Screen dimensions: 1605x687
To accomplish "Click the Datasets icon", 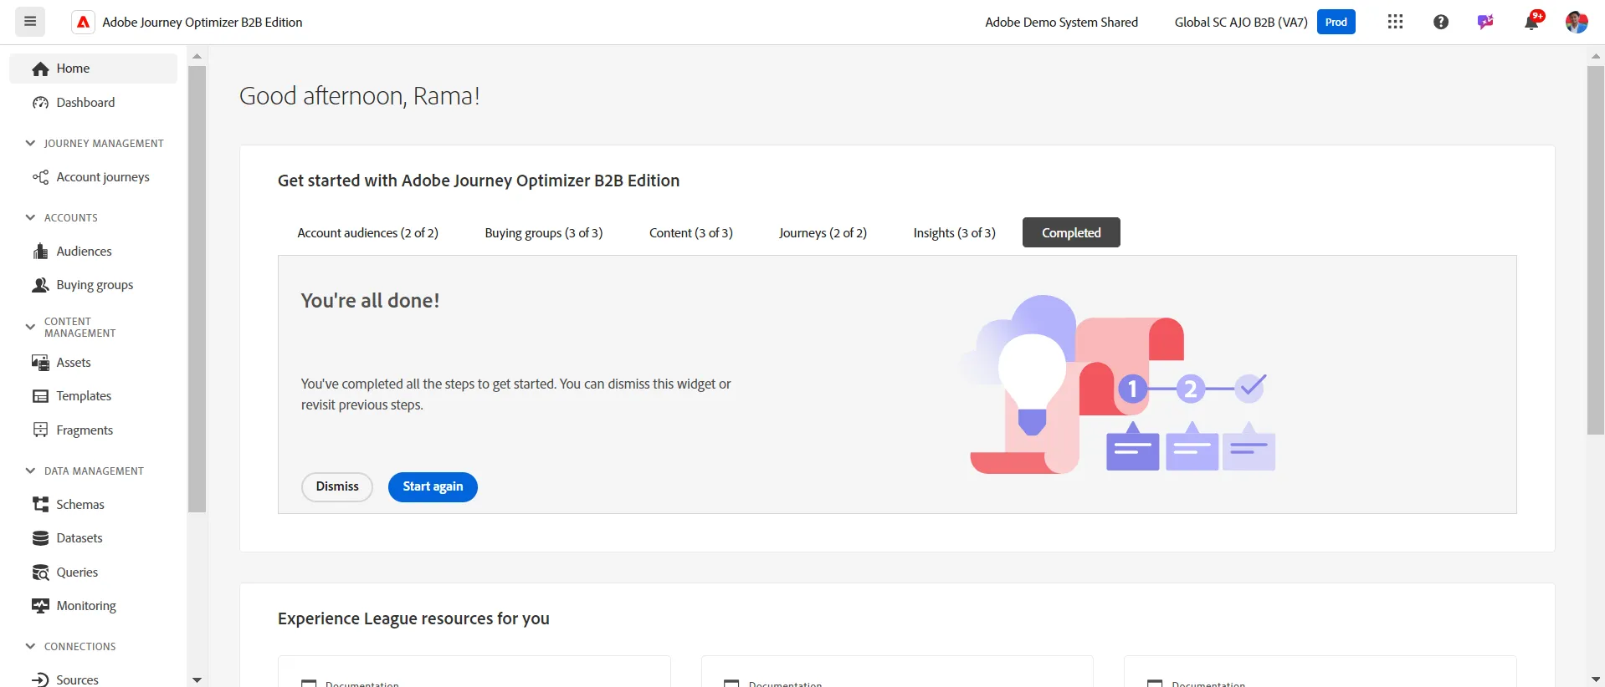I will click(x=41, y=538).
